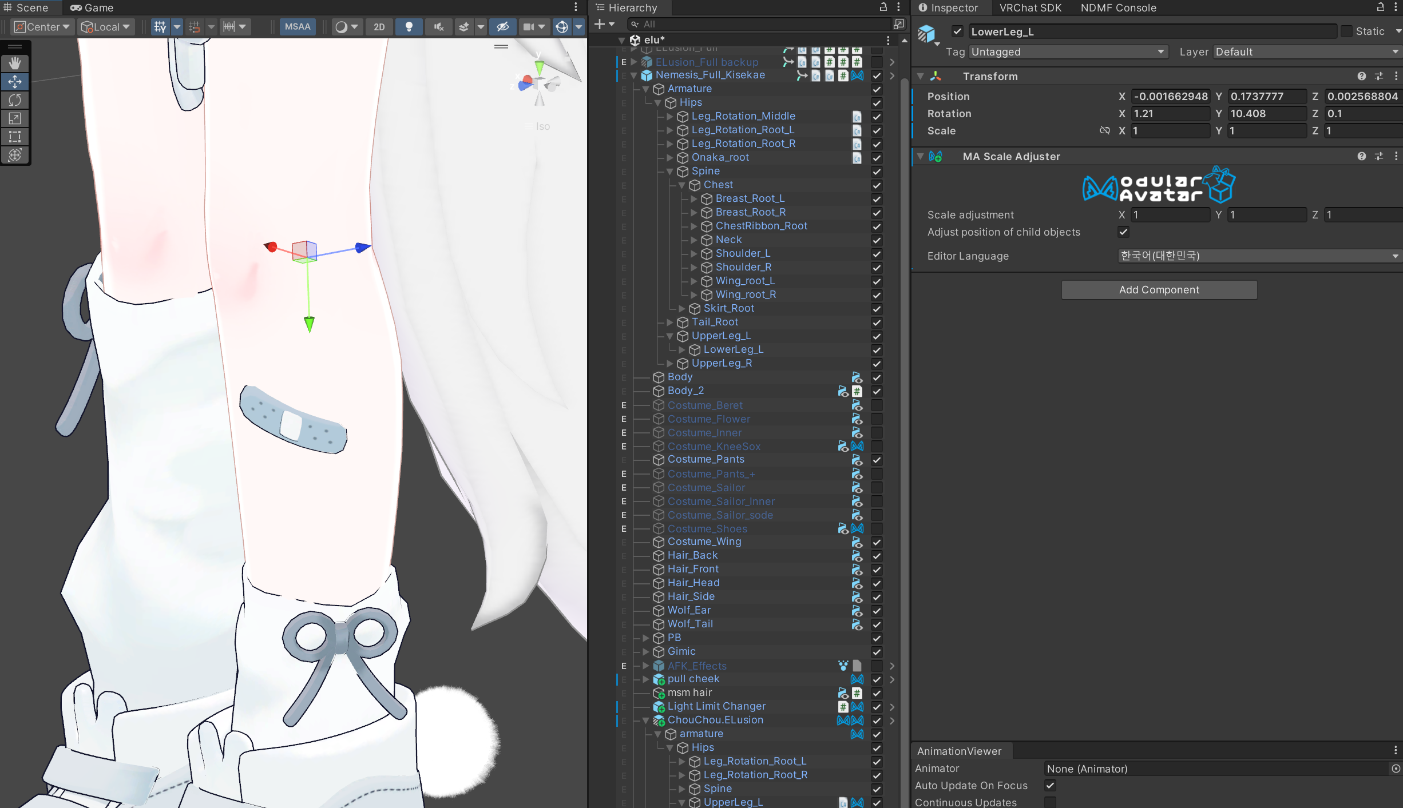The width and height of the screenshot is (1403, 808).
Task: Select the Hand view tool
Action: point(15,63)
